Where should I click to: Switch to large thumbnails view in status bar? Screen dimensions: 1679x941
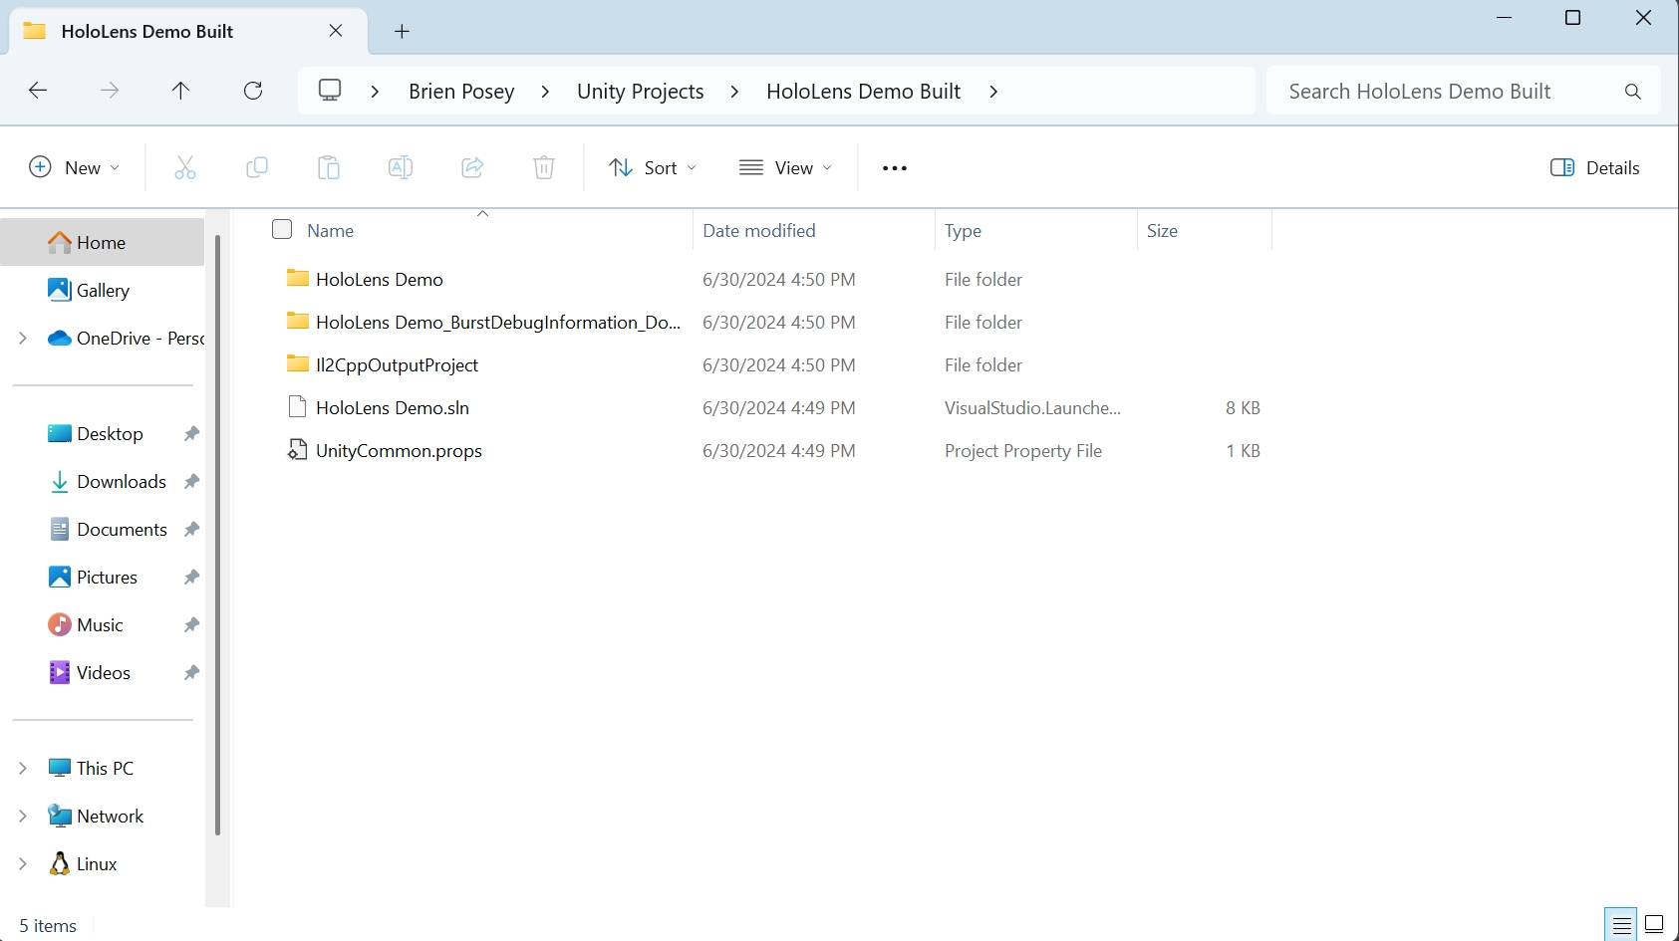pos(1654,924)
